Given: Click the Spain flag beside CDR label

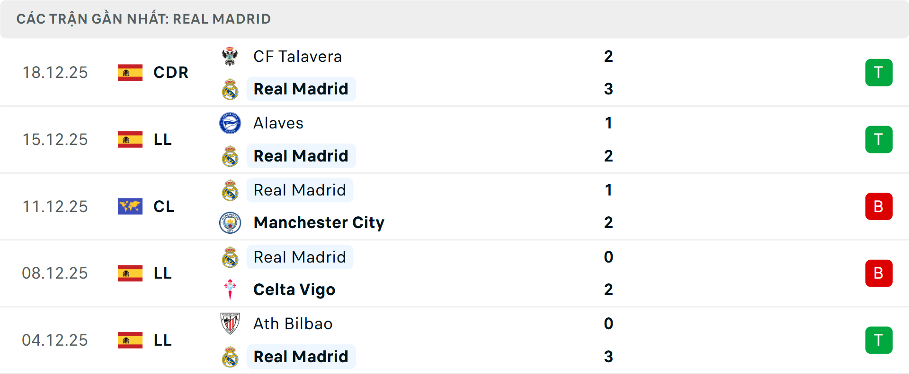Looking at the screenshot, I should [x=130, y=73].
